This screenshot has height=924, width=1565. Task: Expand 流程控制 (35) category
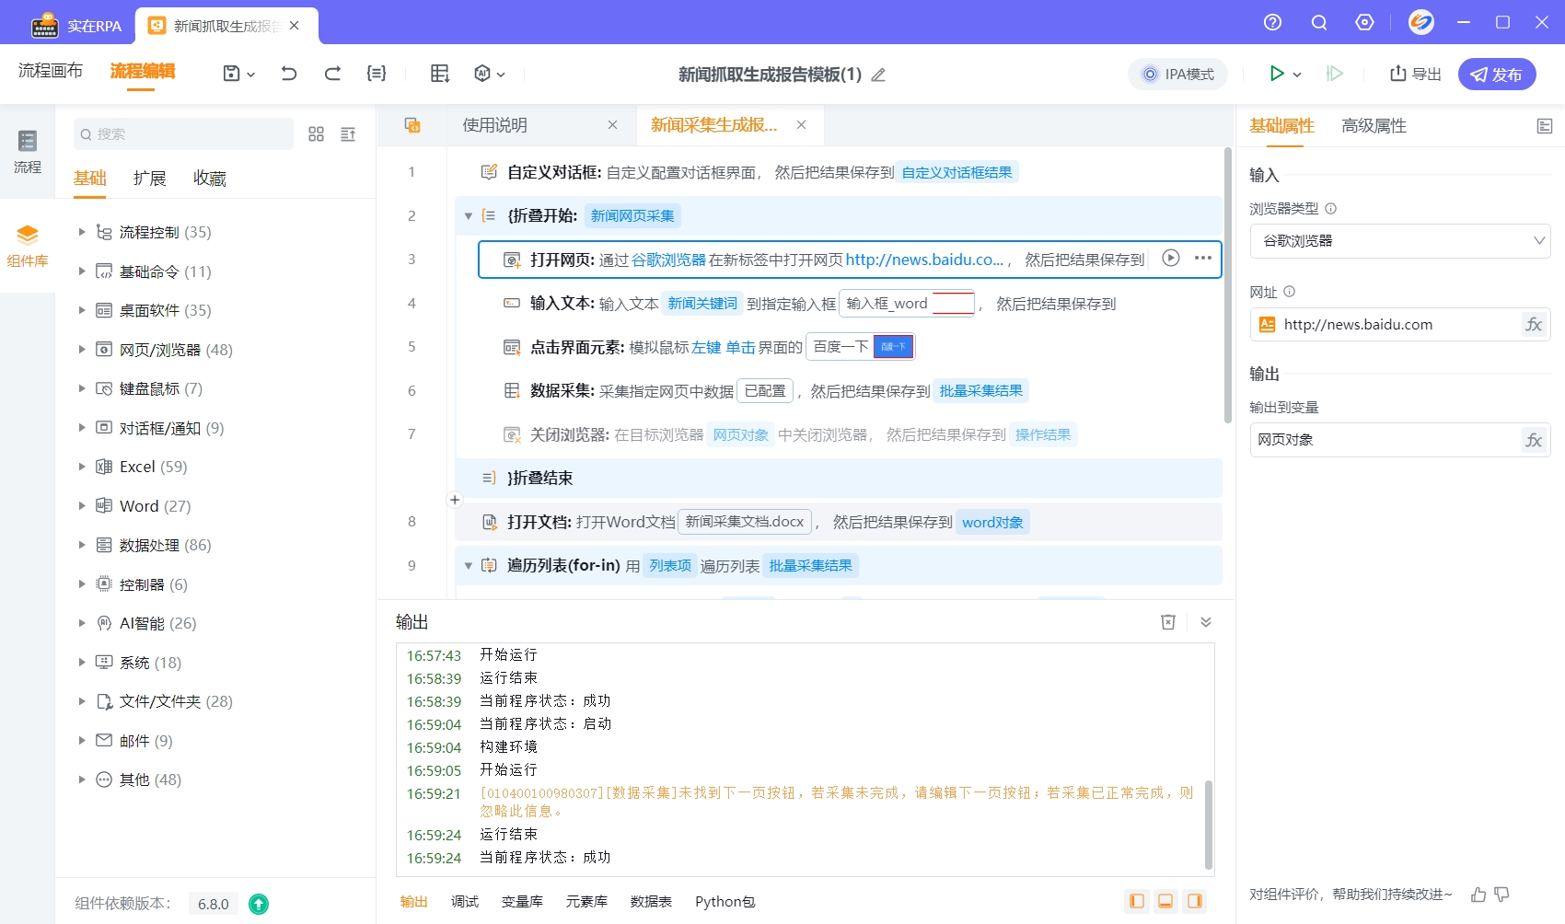click(81, 232)
